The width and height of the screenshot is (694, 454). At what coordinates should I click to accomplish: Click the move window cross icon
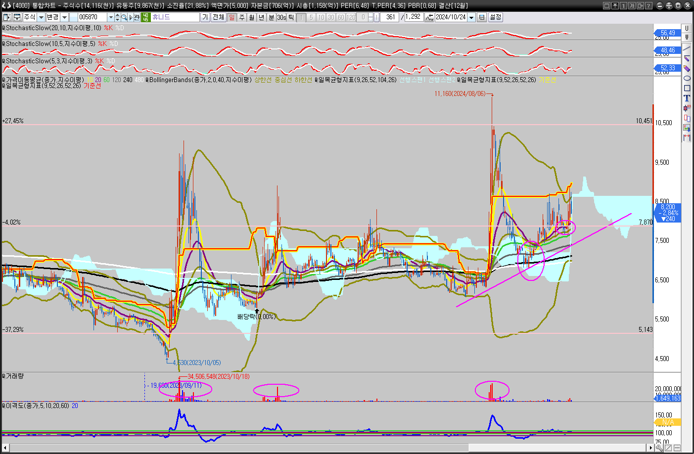(669, 5)
